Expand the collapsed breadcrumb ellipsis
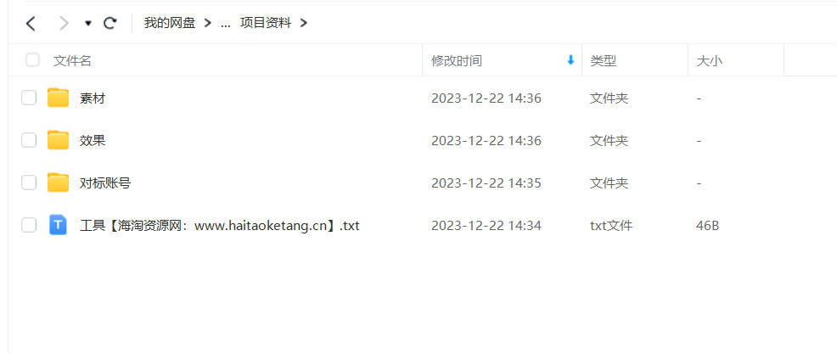 [x=225, y=24]
